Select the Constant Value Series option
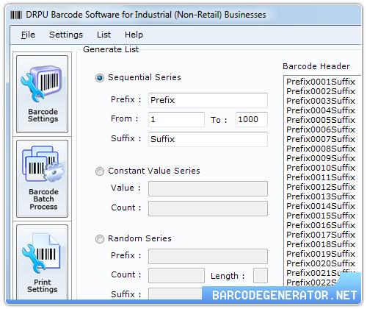The height and width of the screenshot is (309, 367). pyautogui.click(x=100, y=171)
